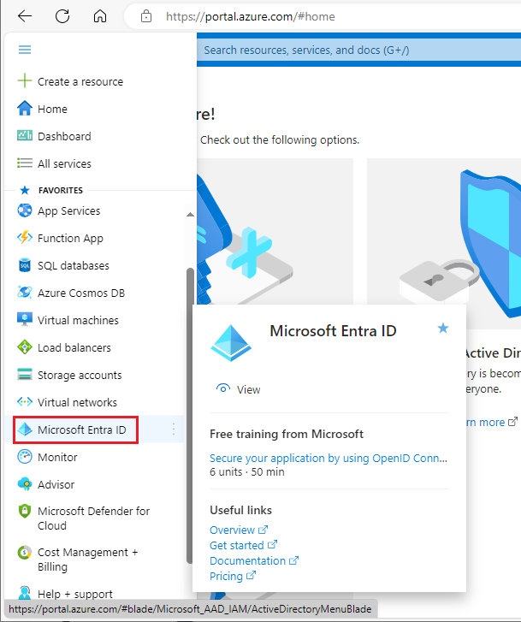Click View in Entra ID flyout
Screen dimensions: 521x622
[248, 389]
